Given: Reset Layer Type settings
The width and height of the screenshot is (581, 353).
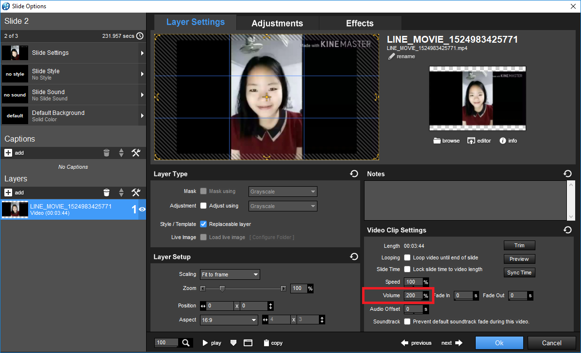Looking at the screenshot, I should coord(354,174).
